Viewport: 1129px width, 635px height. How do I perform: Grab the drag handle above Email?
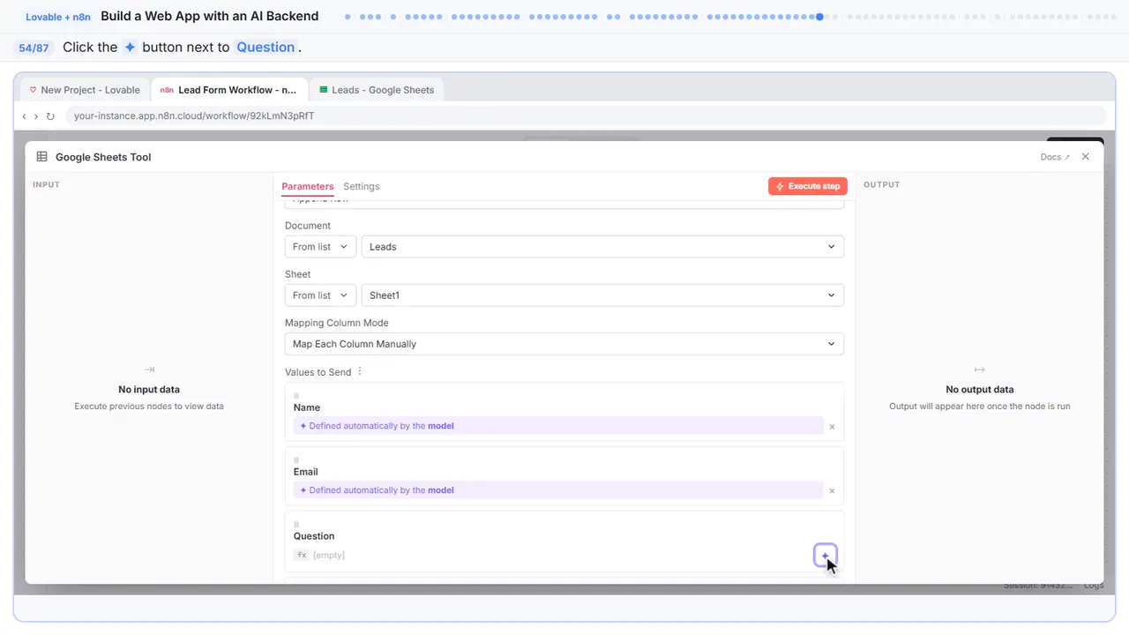coord(296,459)
